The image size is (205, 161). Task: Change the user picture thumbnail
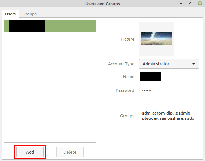[x=156, y=39]
